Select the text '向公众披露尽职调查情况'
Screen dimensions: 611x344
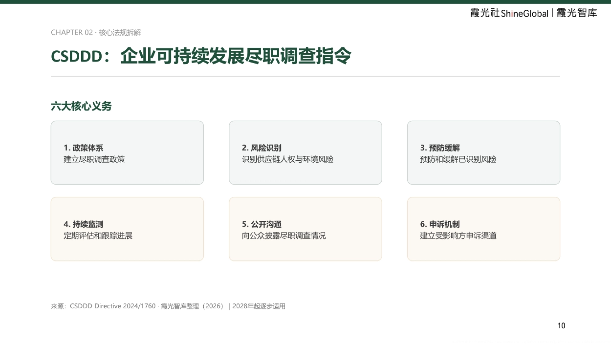pyautogui.click(x=284, y=236)
